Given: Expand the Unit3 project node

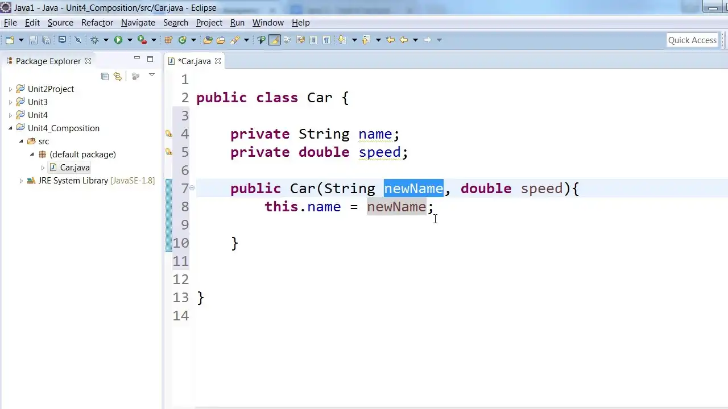Looking at the screenshot, I should (11, 102).
